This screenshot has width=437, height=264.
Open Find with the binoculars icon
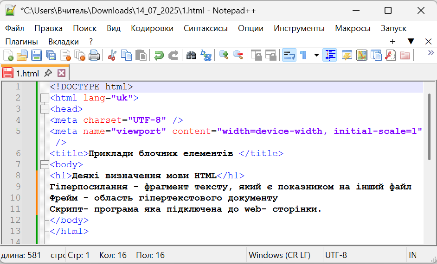tap(191, 56)
